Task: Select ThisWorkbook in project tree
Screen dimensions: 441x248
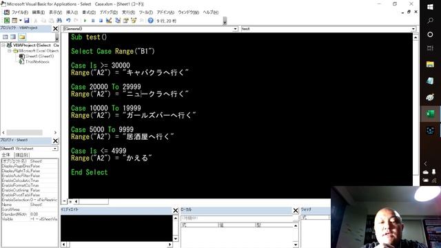Action: pyautogui.click(x=34, y=61)
